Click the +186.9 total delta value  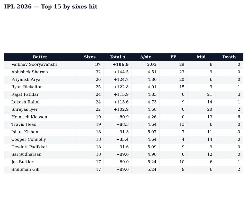click(x=120, y=65)
